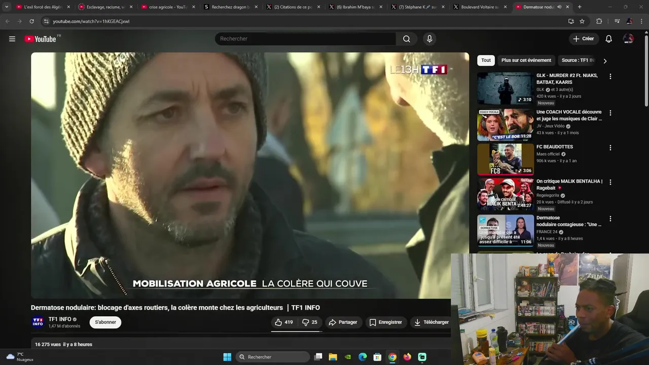The image size is (649, 365).
Task: Click the Enregistrer save button
Action: pos(386,322)
